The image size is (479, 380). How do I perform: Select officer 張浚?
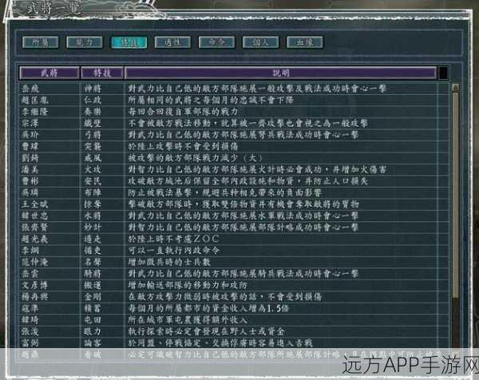click(x=30, y=331)
